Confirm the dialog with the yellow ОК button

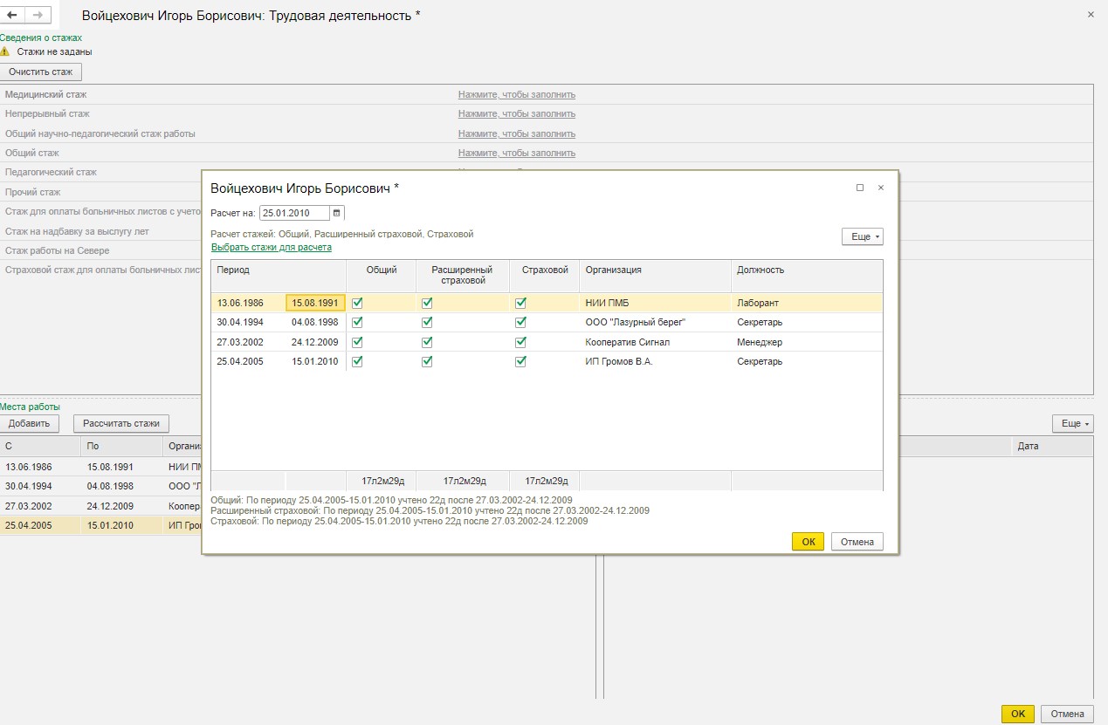click(808, 542)
